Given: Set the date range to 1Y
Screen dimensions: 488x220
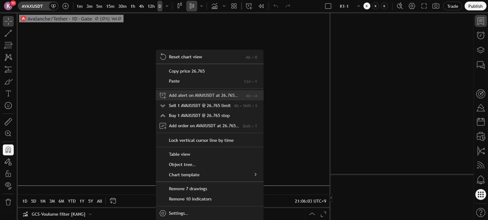Looking at the screenshot, I should click(82, 201).
